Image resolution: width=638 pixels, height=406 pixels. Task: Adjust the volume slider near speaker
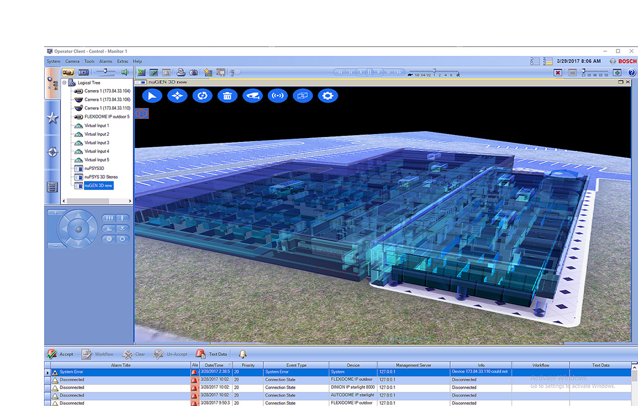(106, 71)
